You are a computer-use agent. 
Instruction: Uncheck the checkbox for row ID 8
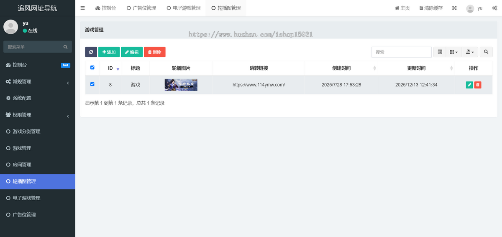click(92, 84)
